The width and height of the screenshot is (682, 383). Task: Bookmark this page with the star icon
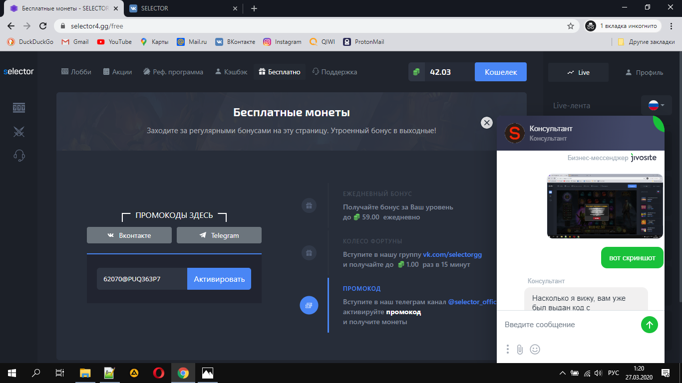pos(570,26)
